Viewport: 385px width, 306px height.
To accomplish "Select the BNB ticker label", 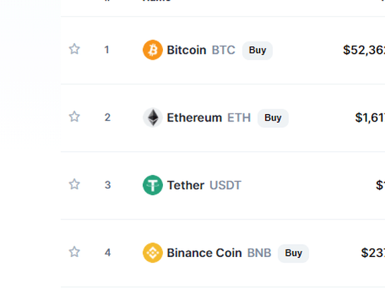I will pyautogui.click(x=260, y=253).
